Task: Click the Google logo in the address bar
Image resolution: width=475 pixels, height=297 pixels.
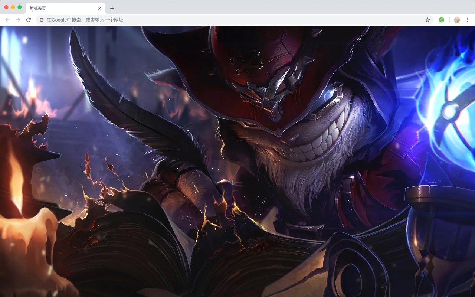Action: tap(42, 20)
